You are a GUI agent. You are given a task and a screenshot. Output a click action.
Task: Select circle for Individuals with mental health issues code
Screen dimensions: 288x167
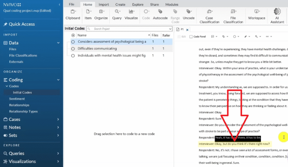point(73,56)
